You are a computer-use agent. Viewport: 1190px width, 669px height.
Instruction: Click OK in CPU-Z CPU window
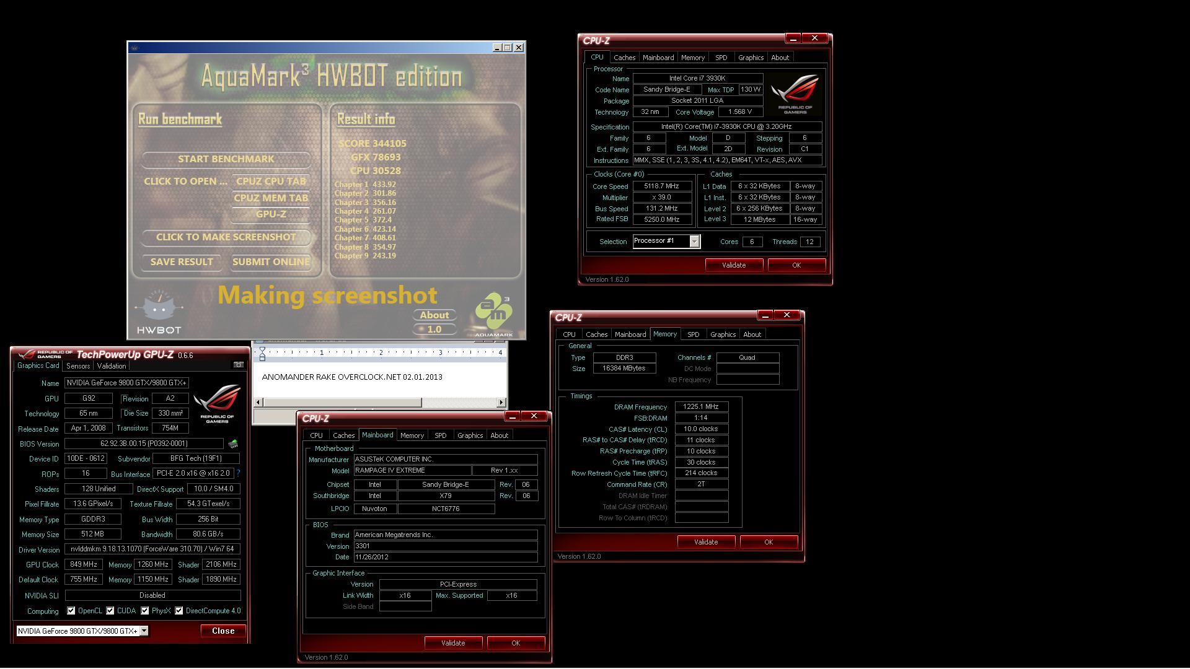[x=796, y=265]
